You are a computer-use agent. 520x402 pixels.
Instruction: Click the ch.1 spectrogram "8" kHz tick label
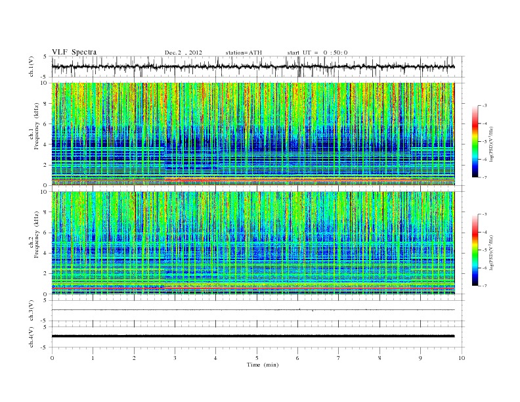click(45, 104)
